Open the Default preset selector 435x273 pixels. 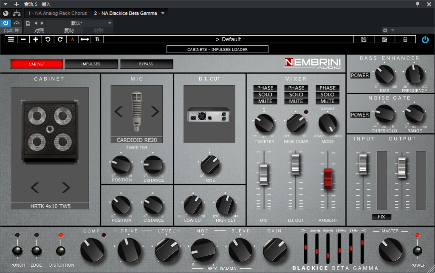tap(228, 39)
